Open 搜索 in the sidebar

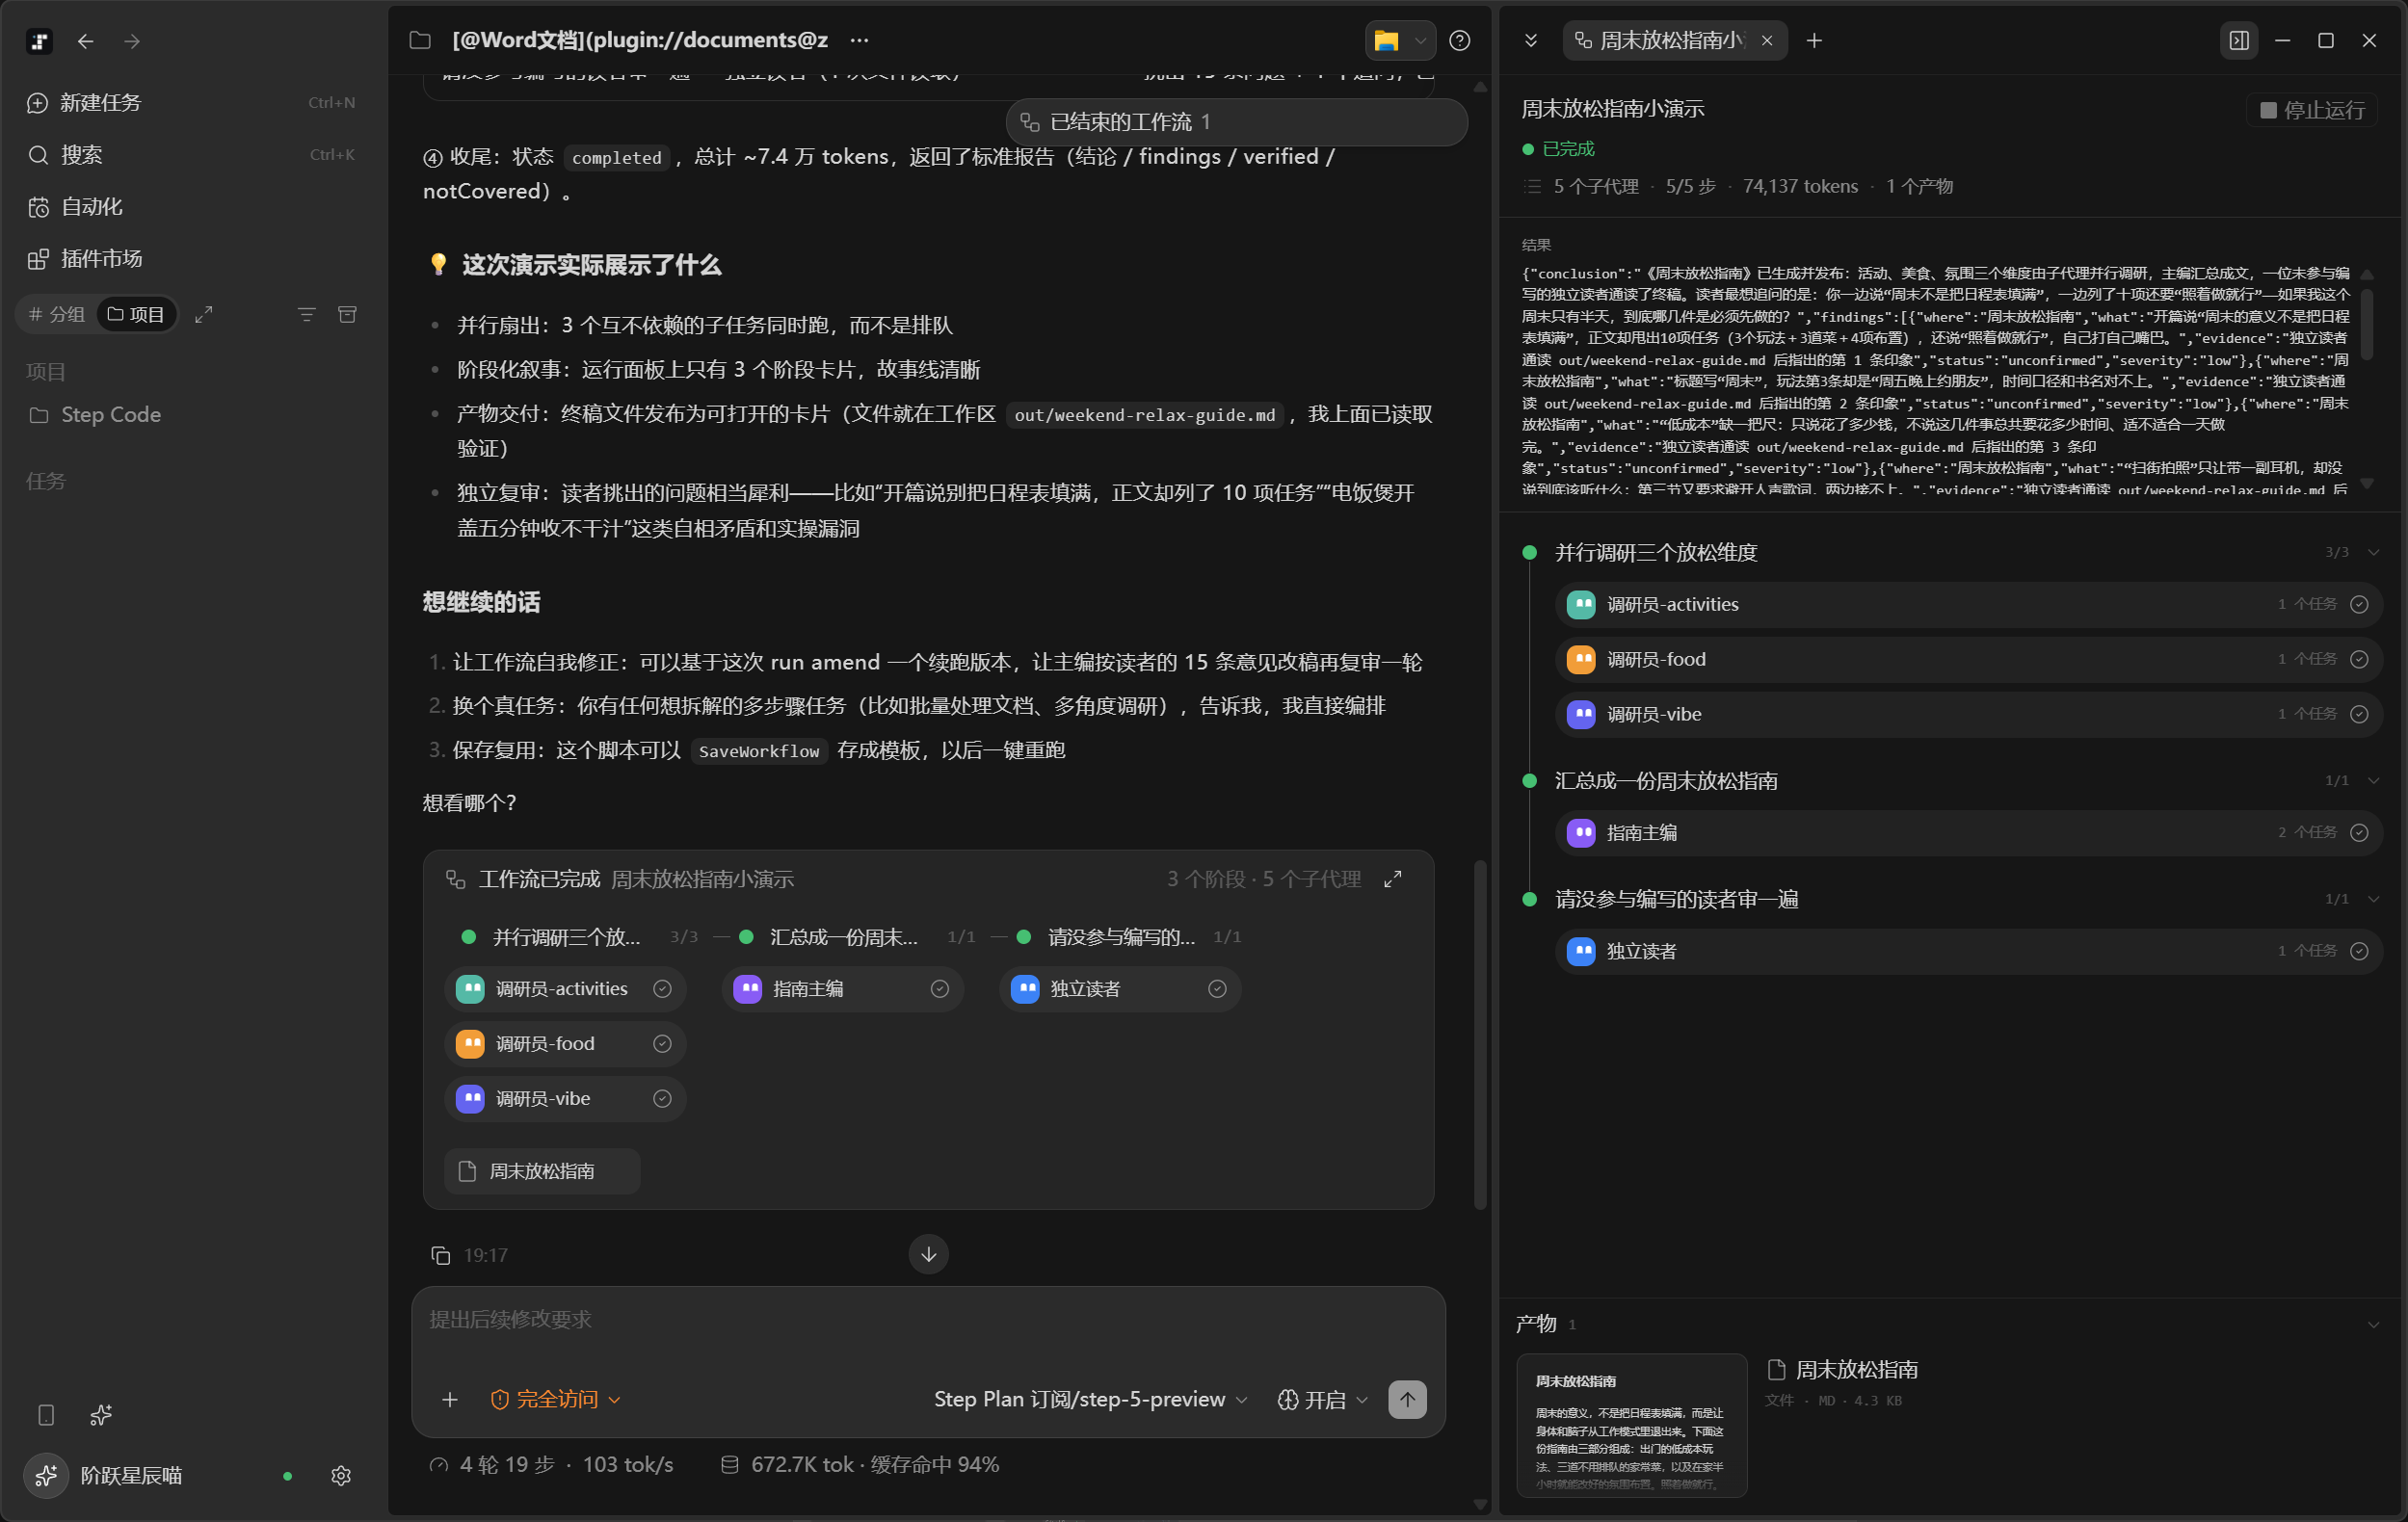(191, 155)
